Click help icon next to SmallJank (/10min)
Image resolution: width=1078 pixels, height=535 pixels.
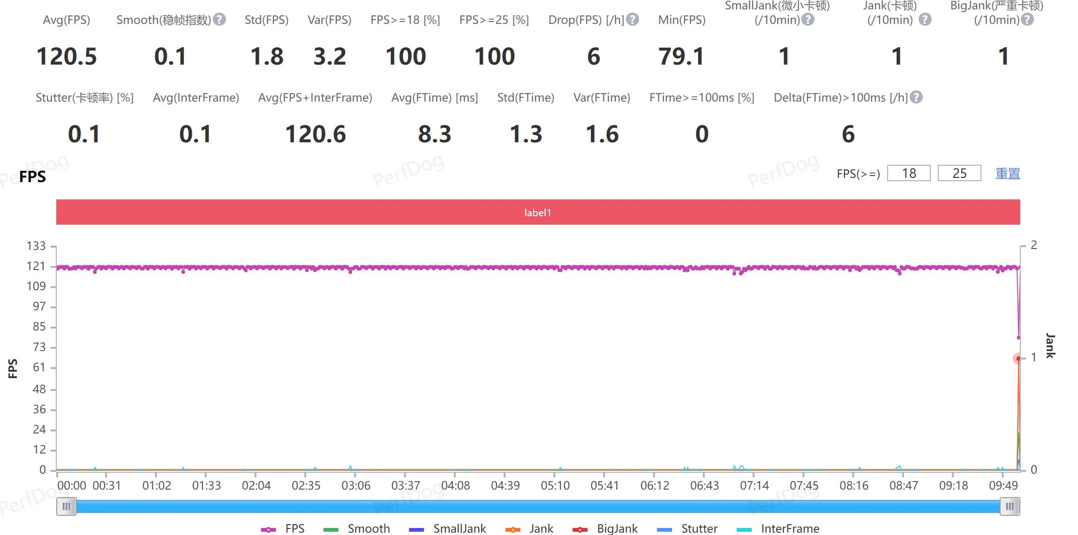807,20
